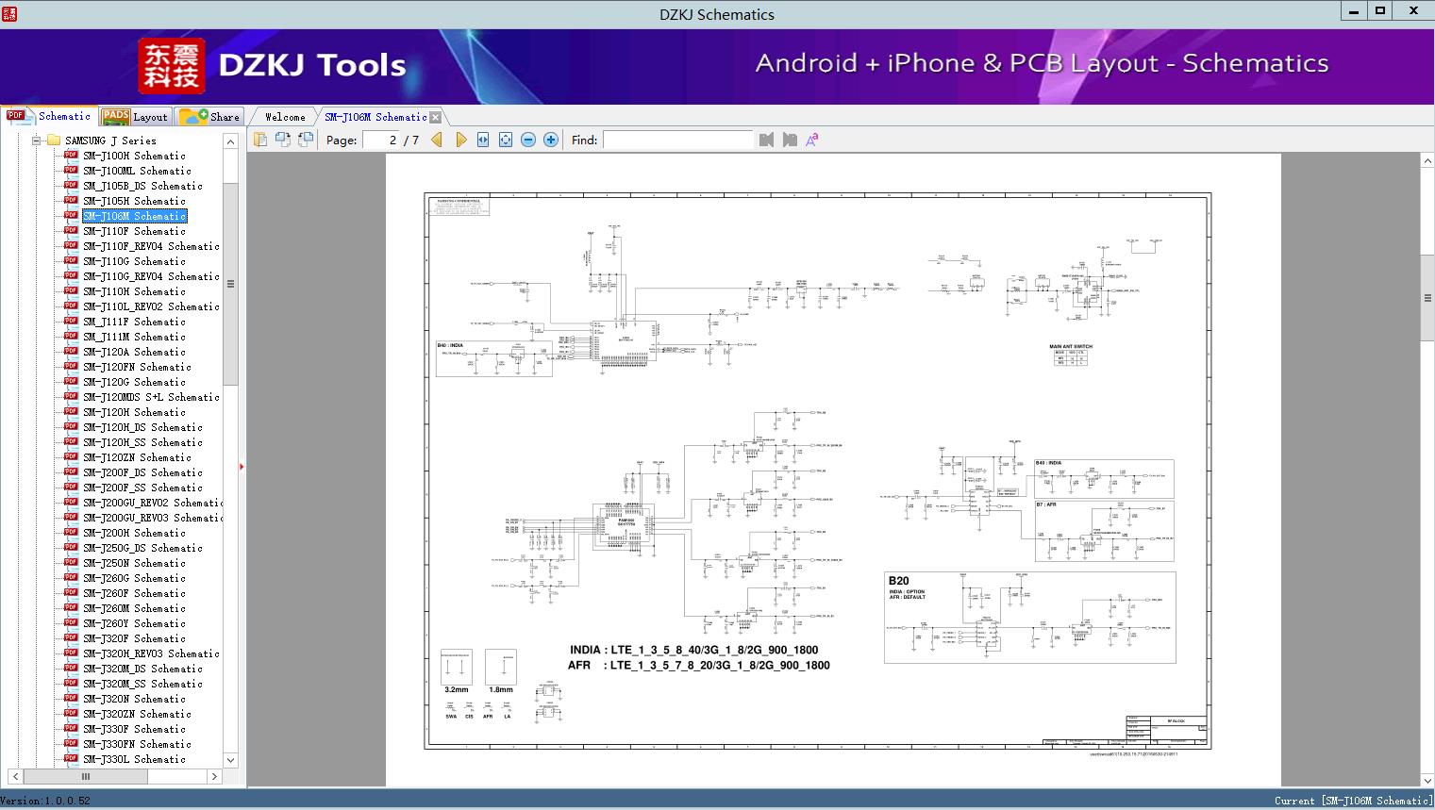Open SM-J105B_DS Schematic

142,186
